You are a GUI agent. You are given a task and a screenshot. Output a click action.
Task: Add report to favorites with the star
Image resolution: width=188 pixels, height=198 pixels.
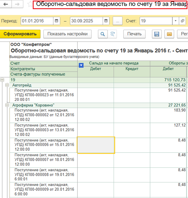tap(30, 4)
